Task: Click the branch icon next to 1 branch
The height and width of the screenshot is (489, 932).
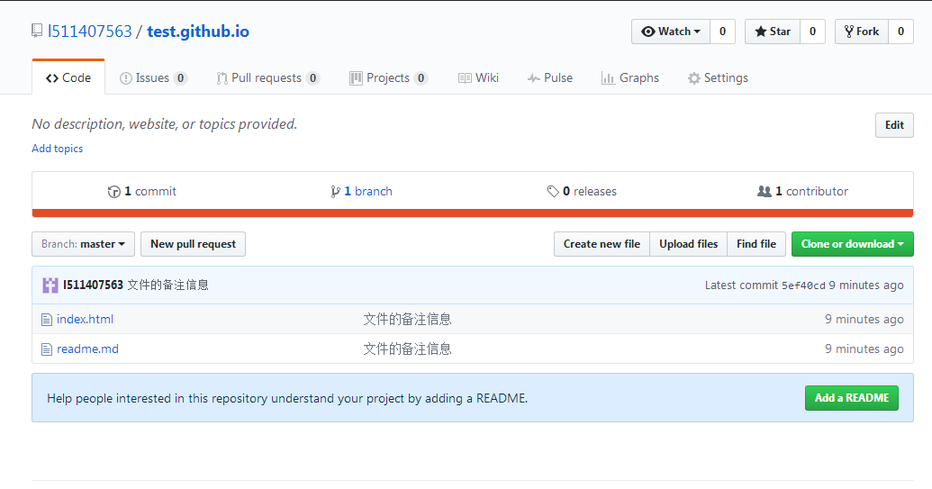Action: pyautogui.click(x=335, y=191)
